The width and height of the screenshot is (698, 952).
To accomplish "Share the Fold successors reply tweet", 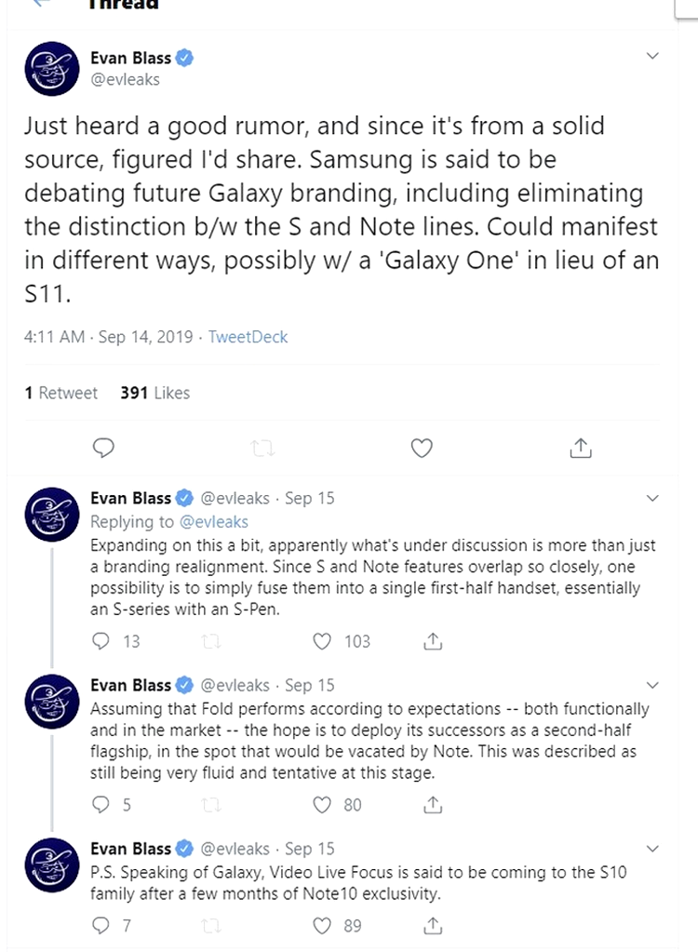I will [433, 804].
